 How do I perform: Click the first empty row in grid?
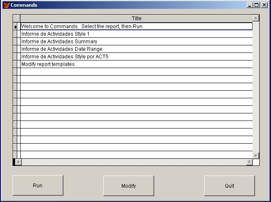pos(137,72)
